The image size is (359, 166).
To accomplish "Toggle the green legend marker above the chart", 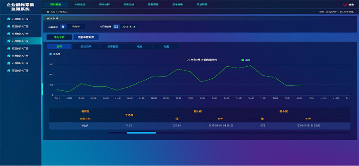I will coord(243,60).
